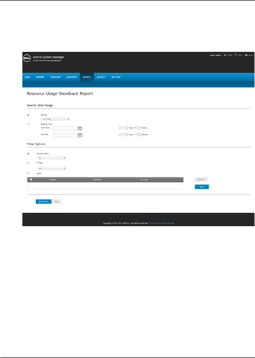Click the Logout lock icon
Screen dimensions: 255x358
point(246,55)
